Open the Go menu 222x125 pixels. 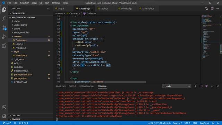click(41, 3)
